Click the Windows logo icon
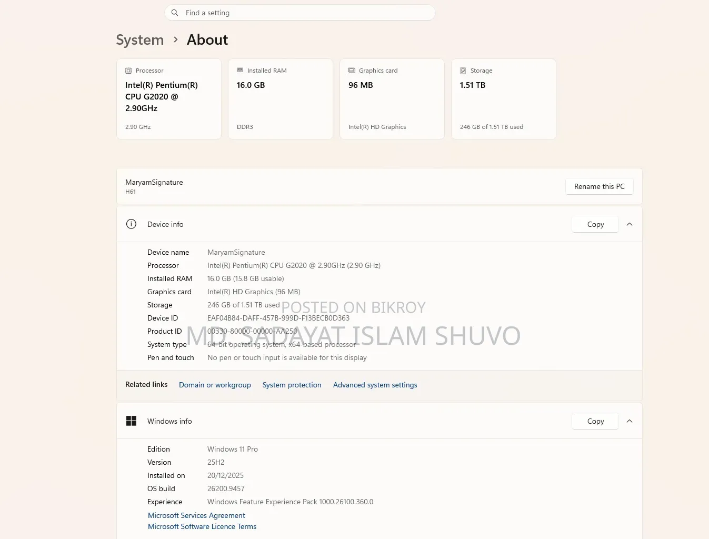The image size is (709, 539). tap(132, 421)
